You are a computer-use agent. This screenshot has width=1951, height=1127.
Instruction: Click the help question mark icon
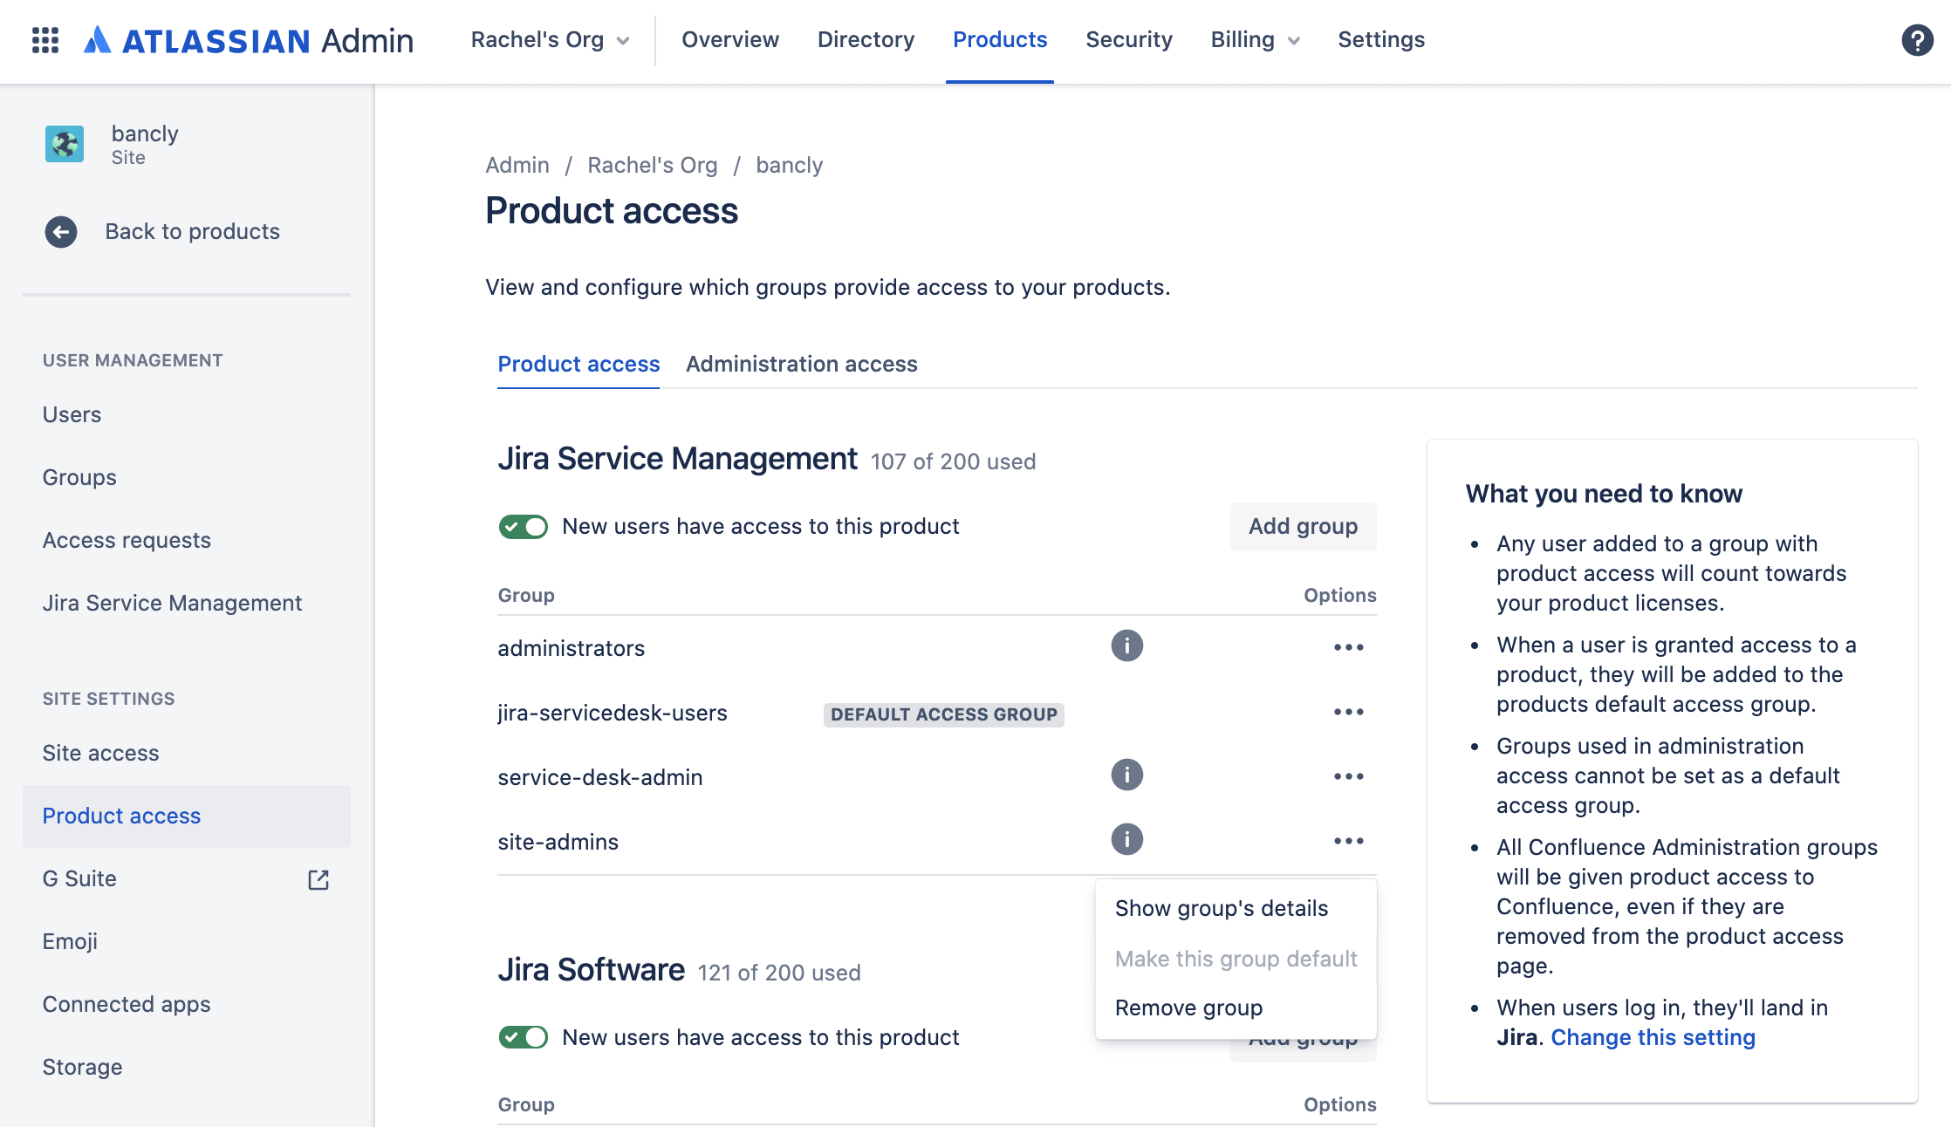1916,39
